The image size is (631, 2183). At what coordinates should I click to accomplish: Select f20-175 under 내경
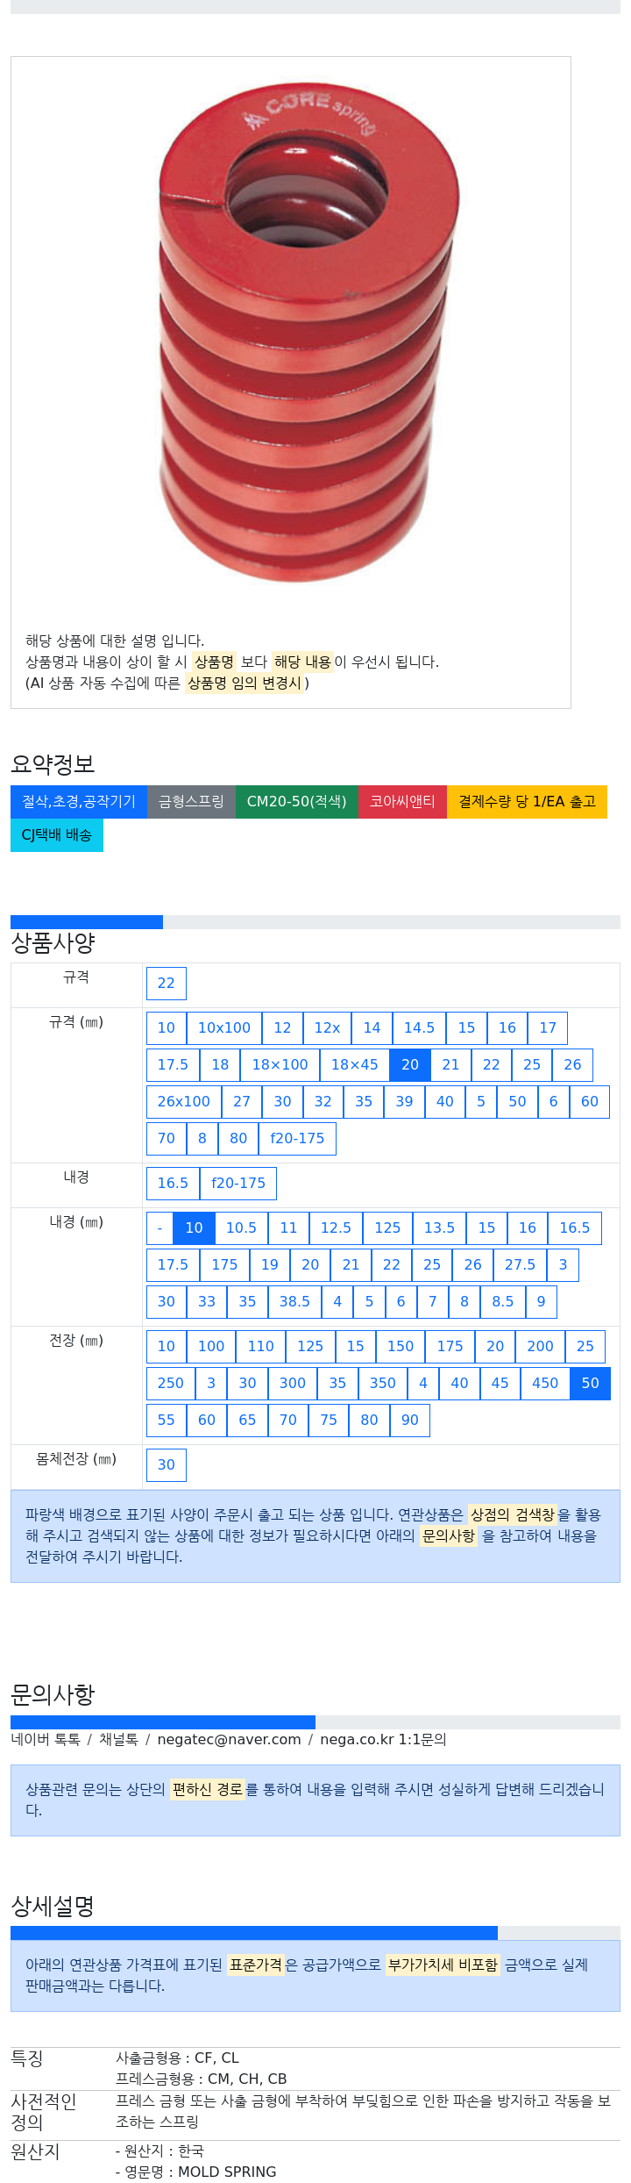tap(238, 1184)
